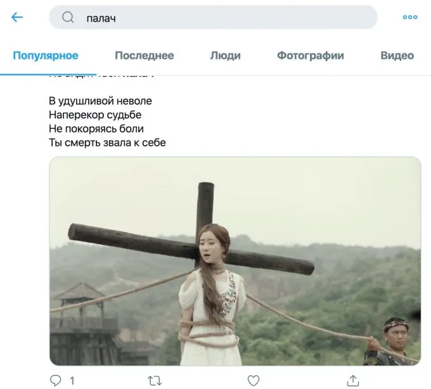Open the Последнее tab
The width and height of the screenshot is (431, 389).
coord(144,56)
